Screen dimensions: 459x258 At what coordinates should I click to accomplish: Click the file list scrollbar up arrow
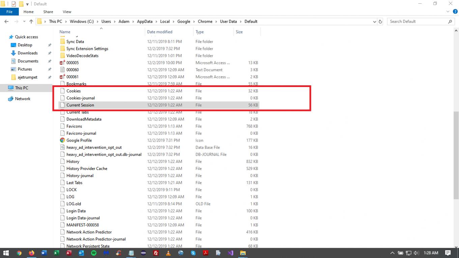click(x=456, y=31)
